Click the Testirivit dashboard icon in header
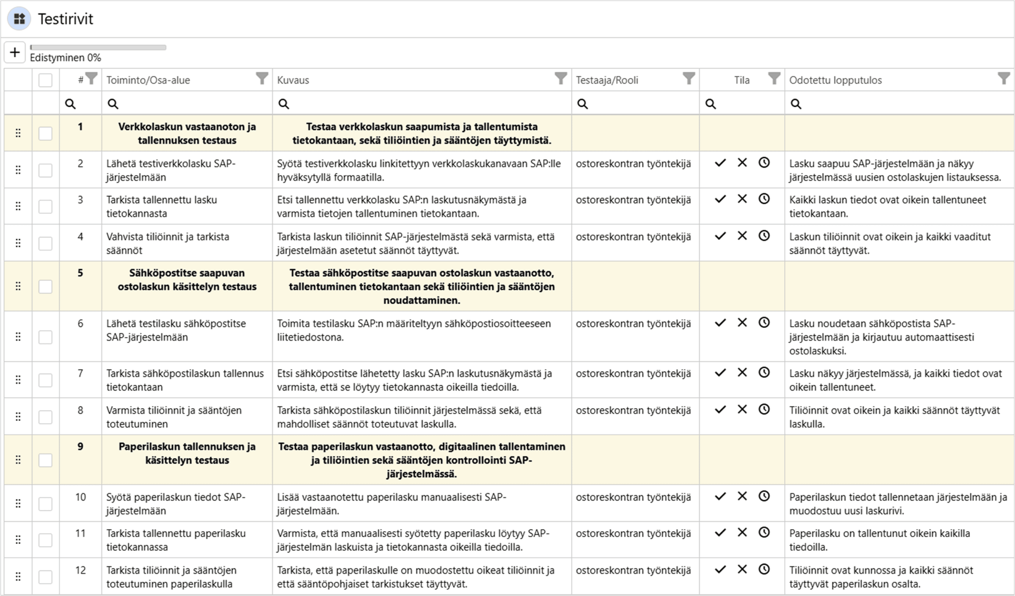Image resolution: width=1015 pixels, height=596 pixels. pos(19,19)
